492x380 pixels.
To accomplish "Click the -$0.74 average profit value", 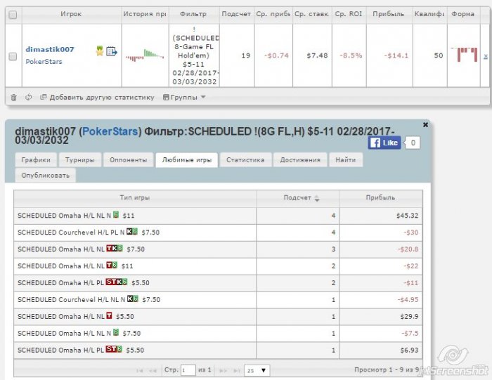I will tap(276, 55).
